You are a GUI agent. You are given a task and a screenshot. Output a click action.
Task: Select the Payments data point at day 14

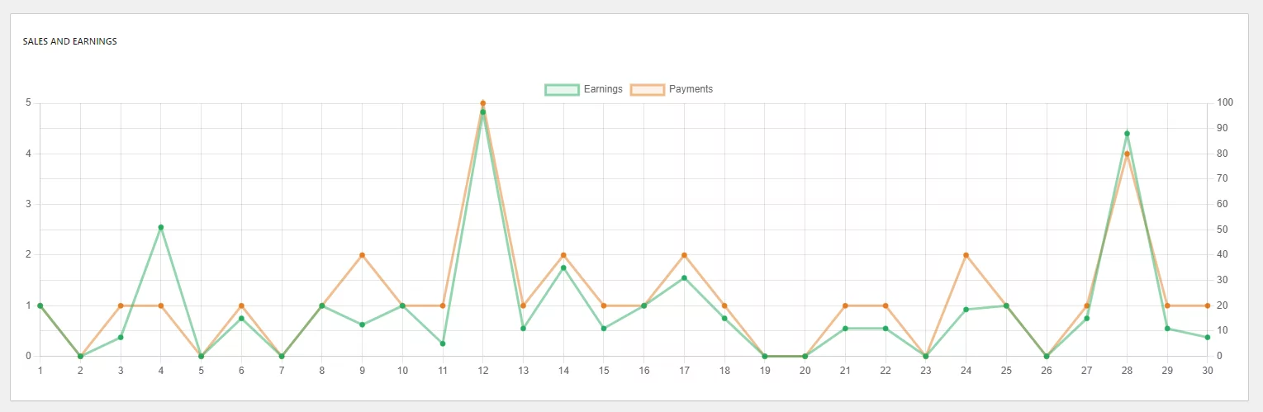pos(563,255)
